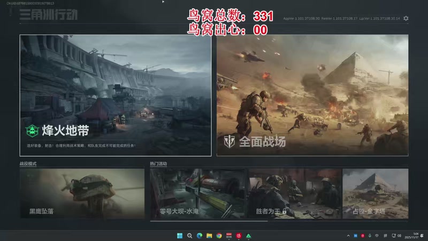Select the 烽火地带 mode card

(116, 95)
